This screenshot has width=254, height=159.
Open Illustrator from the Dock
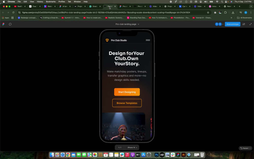pos(183,155)
